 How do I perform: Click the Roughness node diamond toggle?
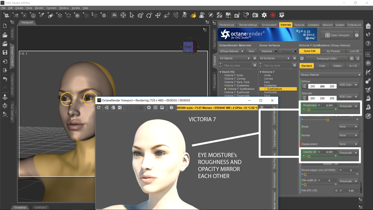[319, 106]
